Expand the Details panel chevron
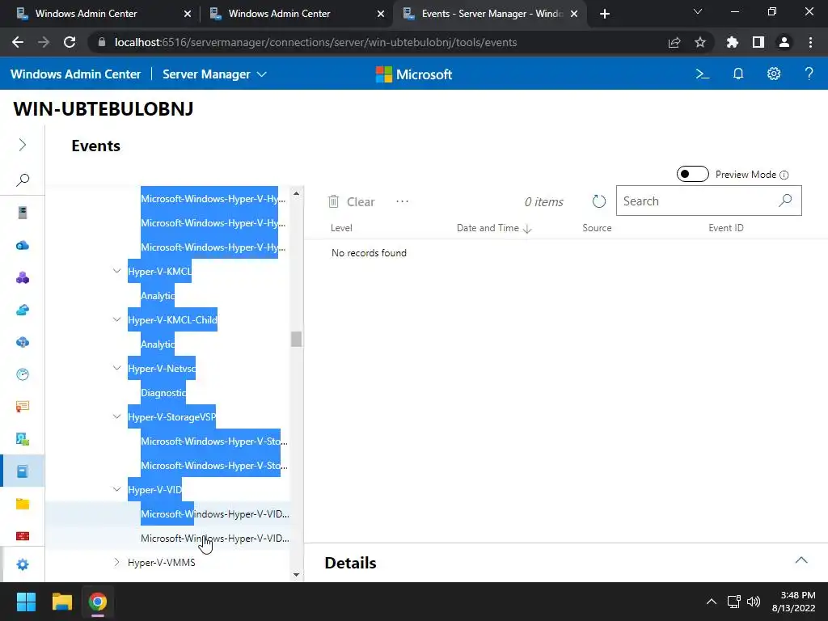Viewport: 828px width, 621px height. click(x=801, y=560)
